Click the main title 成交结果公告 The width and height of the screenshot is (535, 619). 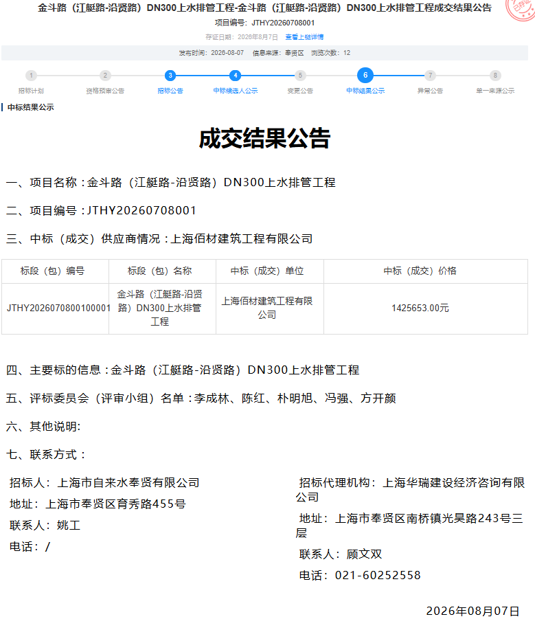tap(264, 139)
